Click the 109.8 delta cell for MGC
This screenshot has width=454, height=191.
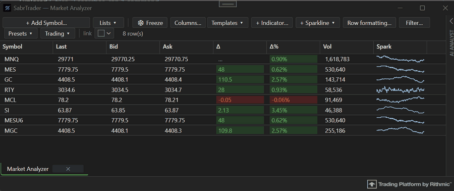pos(240,131)
